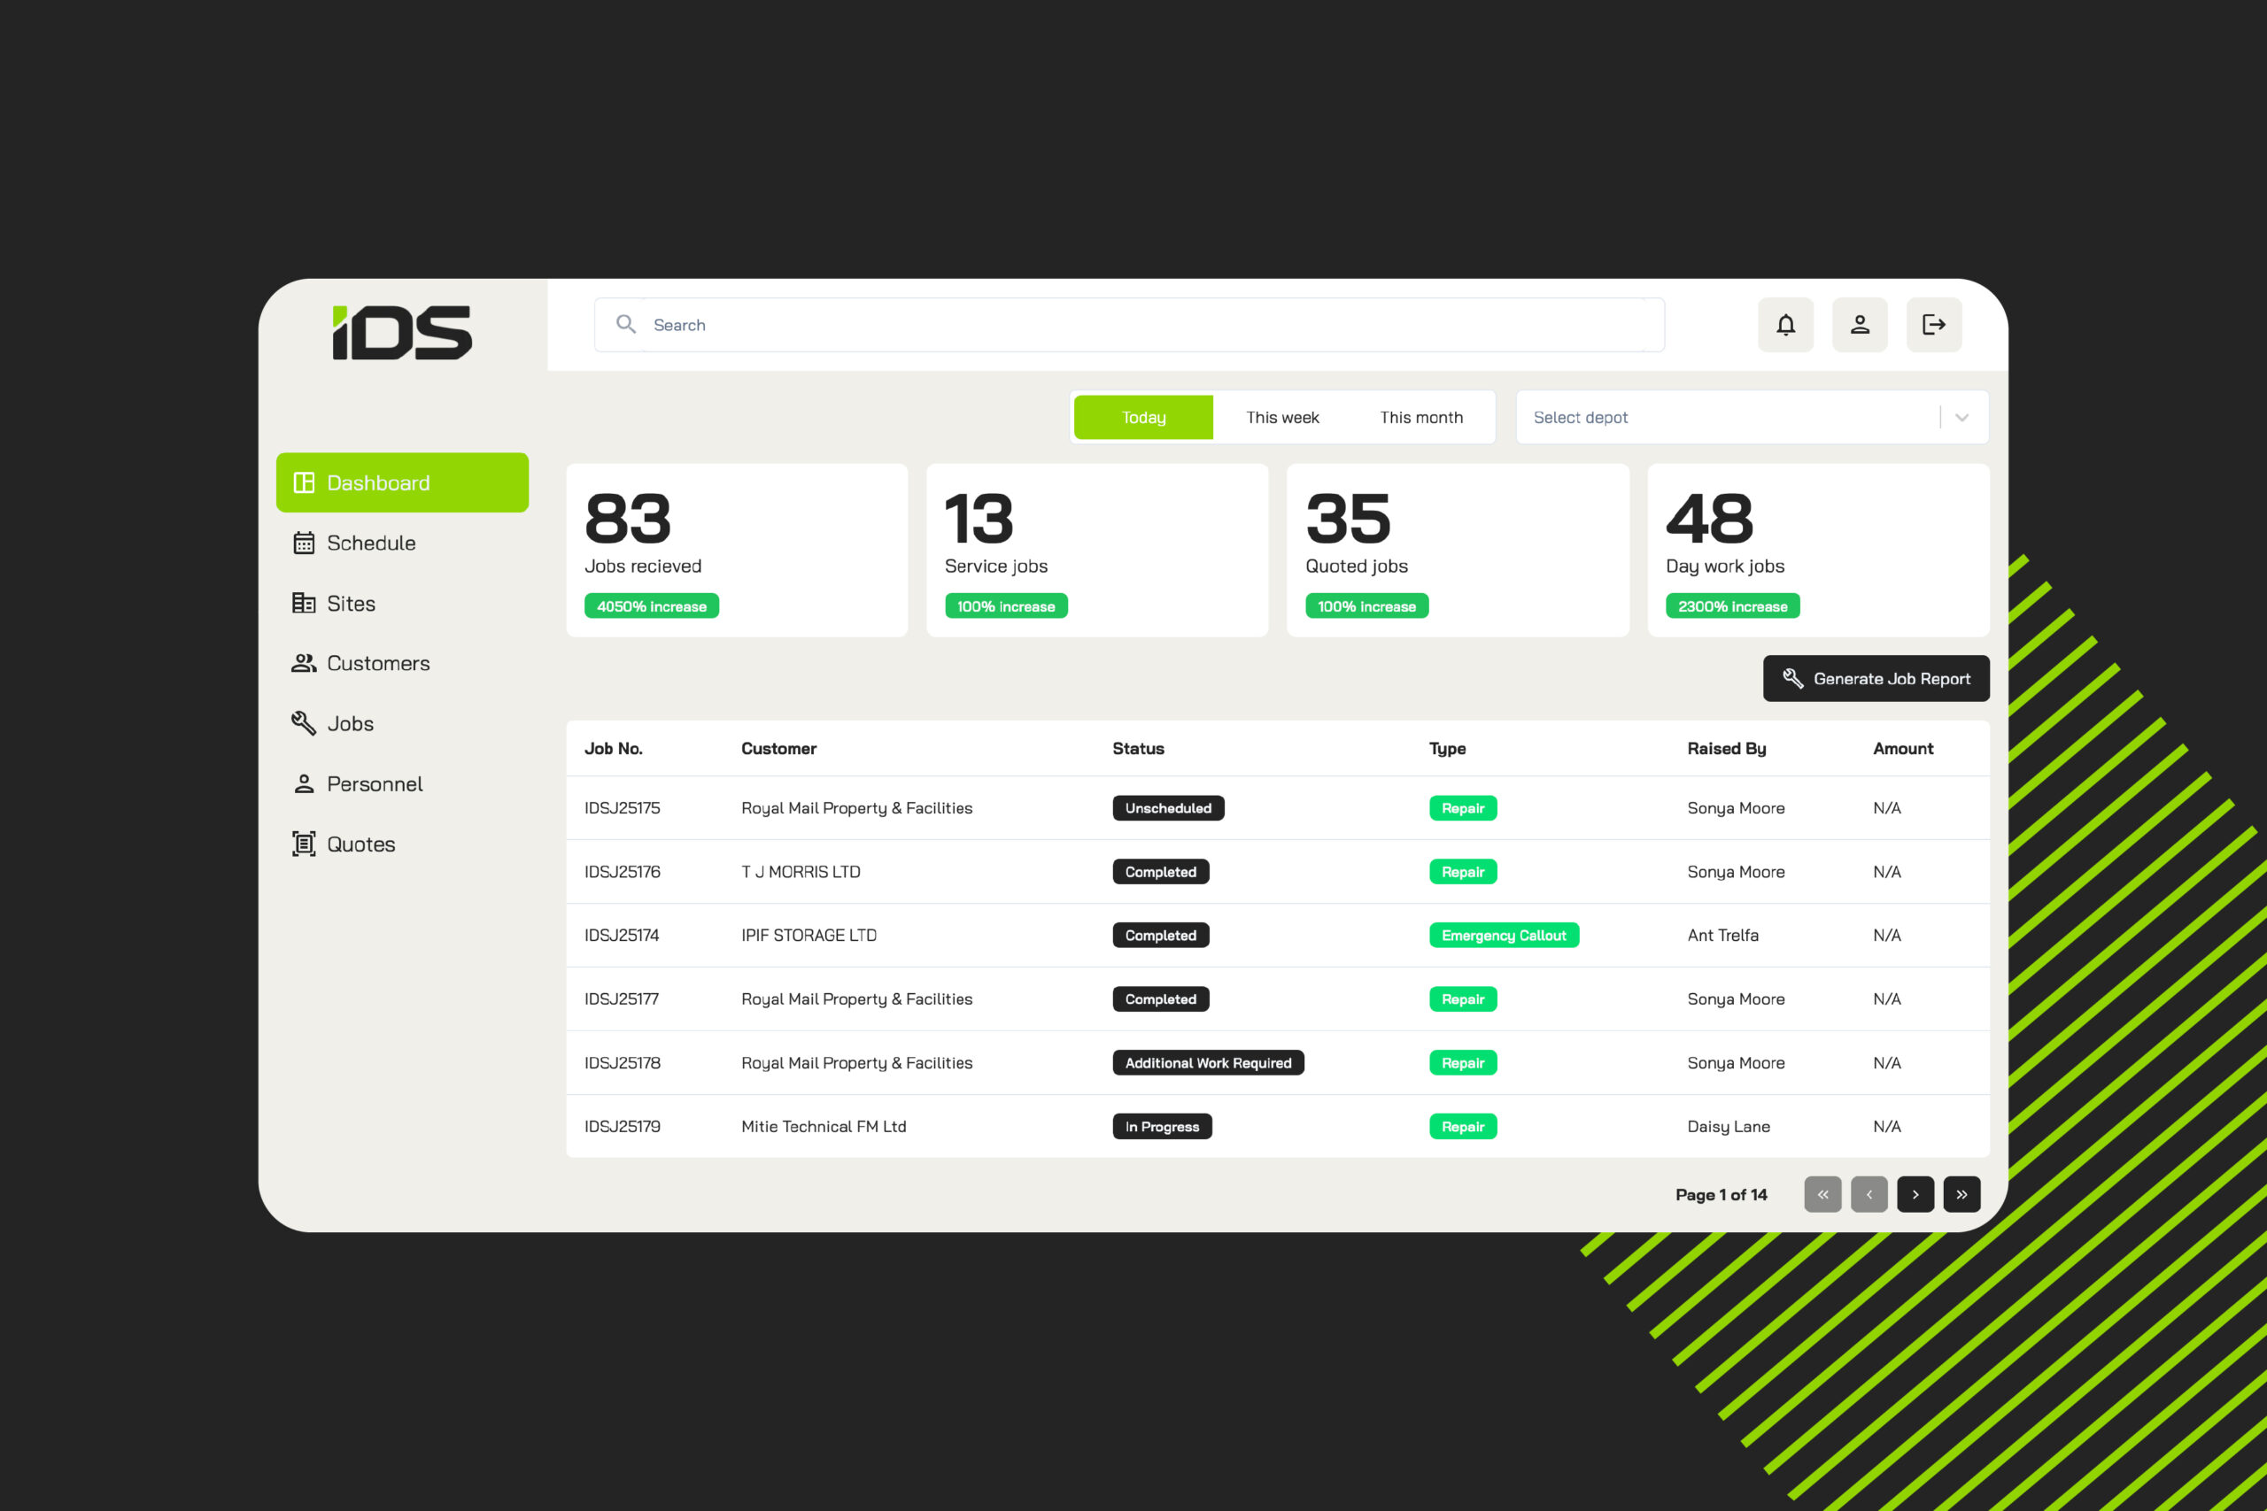Go to Sites in the sidebar
This screenshot has height=1511, width=2267.
(x=350, y=603)
